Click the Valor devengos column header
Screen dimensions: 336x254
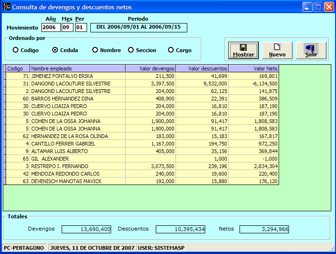pos(151,69)
